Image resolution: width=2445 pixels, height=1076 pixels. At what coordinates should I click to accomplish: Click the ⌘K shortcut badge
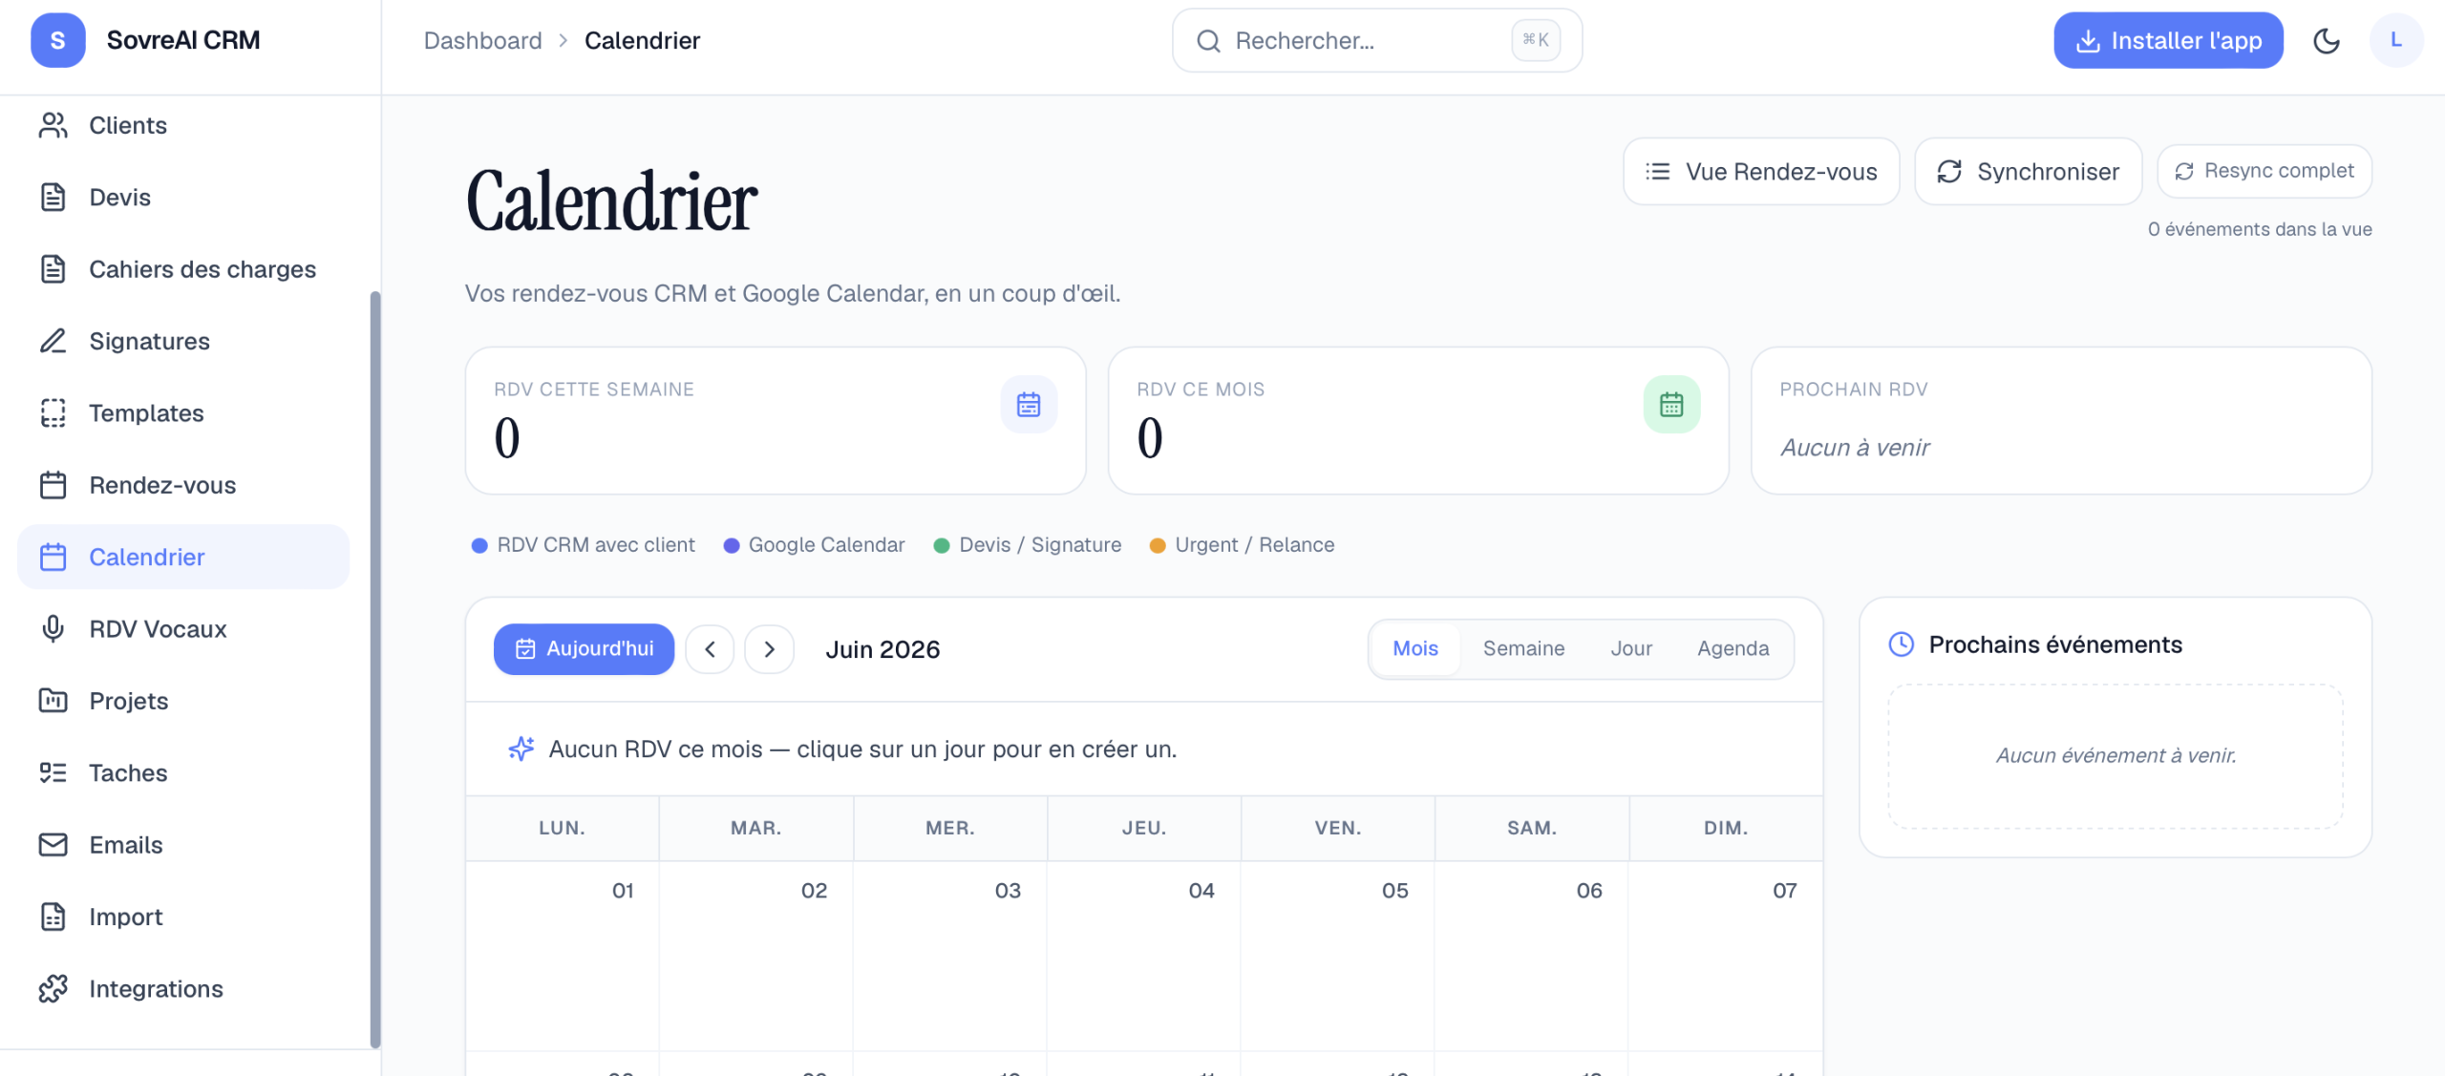coord(1536,40)
